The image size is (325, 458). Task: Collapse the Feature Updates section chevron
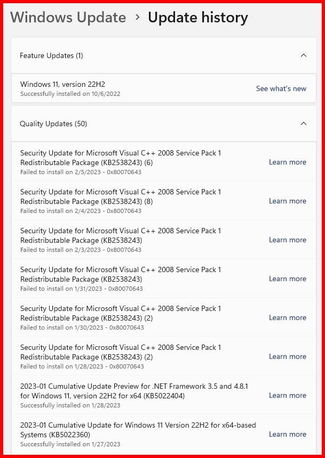coord(304,55)
